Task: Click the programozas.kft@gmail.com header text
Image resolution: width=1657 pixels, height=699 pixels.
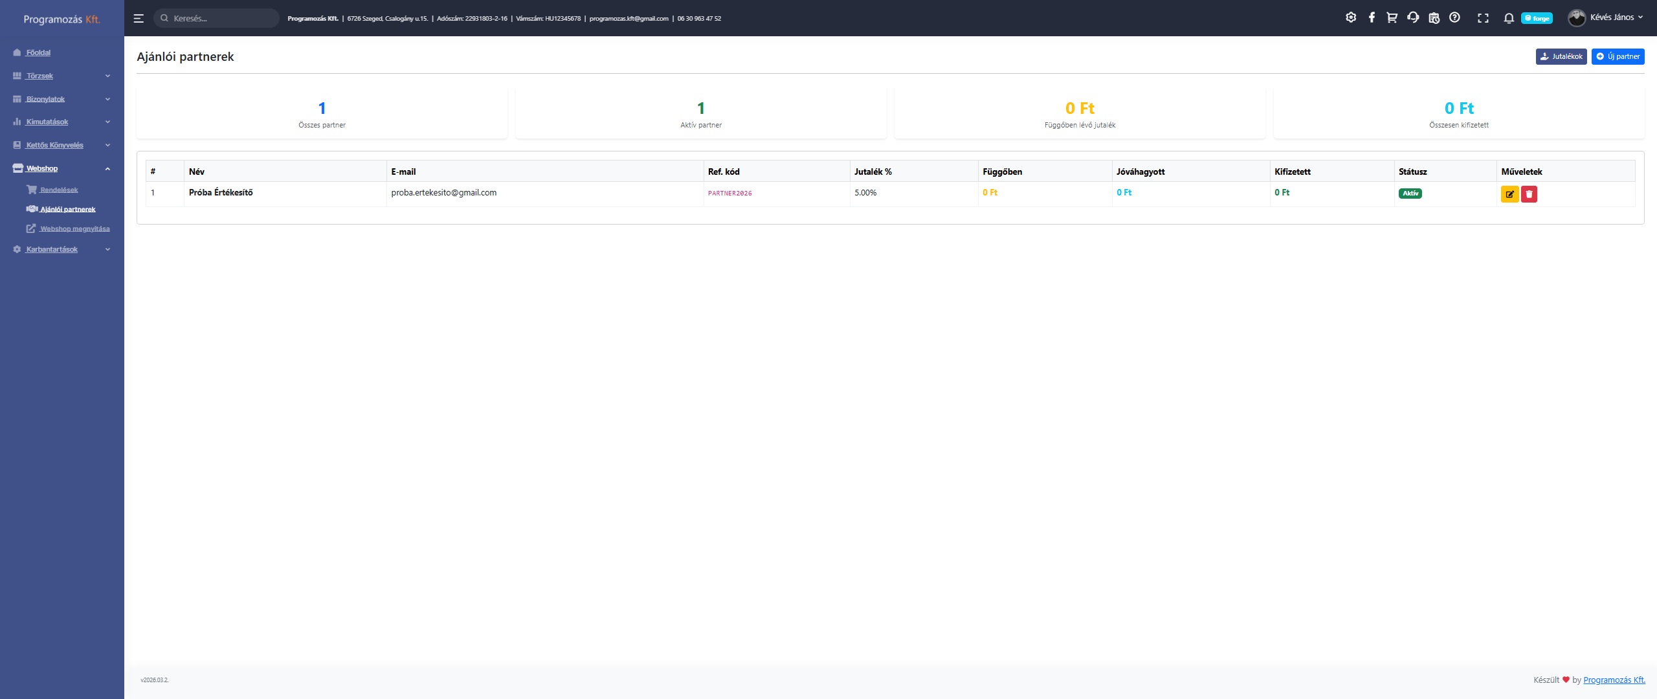Action: tap(628, 18)
